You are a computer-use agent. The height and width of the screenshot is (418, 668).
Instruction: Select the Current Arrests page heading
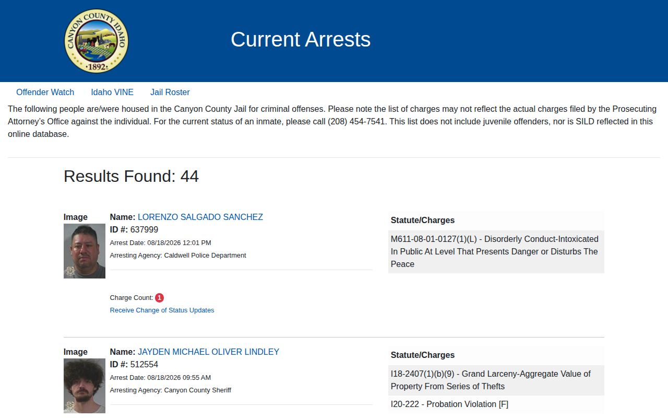[301, 40]
